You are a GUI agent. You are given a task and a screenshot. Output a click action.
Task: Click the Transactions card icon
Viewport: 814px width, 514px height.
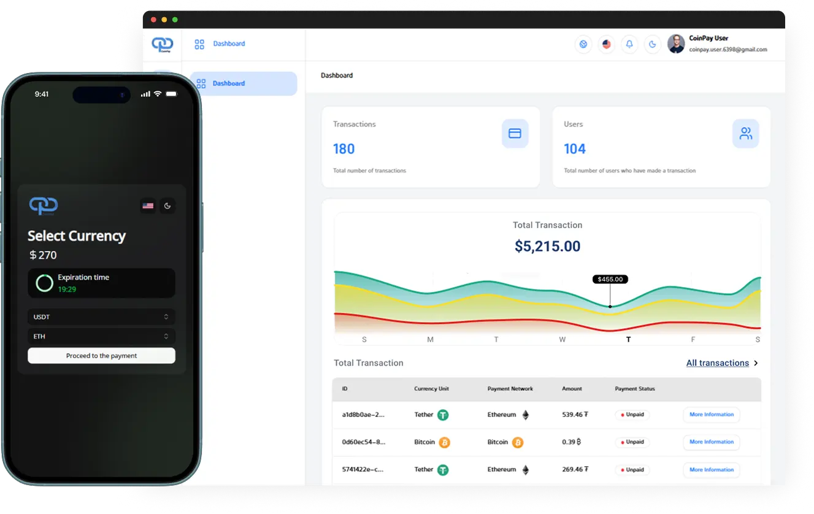(x=515, y=133)
